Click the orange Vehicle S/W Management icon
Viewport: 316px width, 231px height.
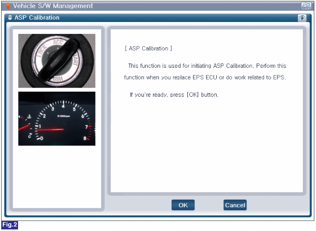(8, 6)
